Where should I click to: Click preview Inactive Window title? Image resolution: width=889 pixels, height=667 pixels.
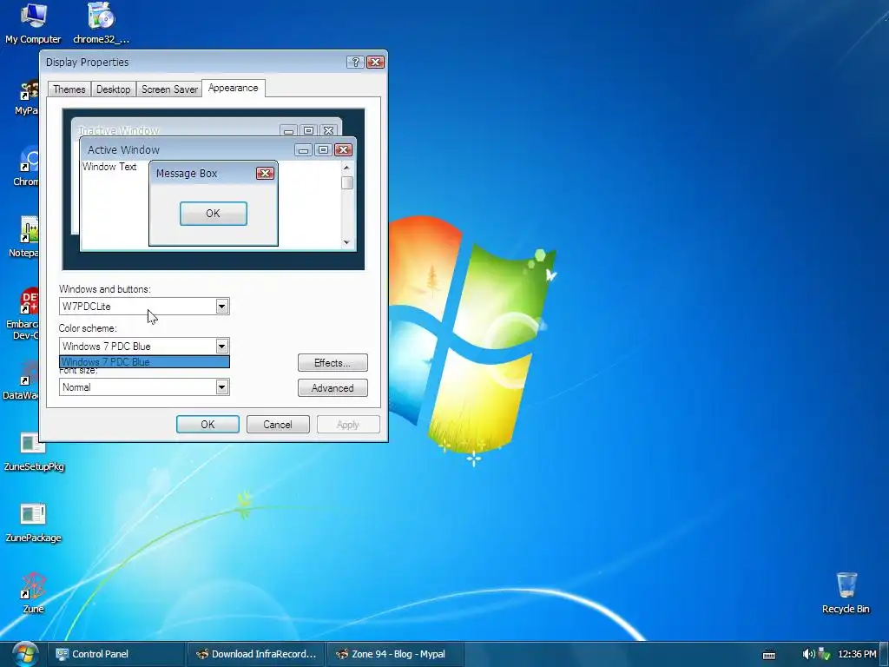118,130
